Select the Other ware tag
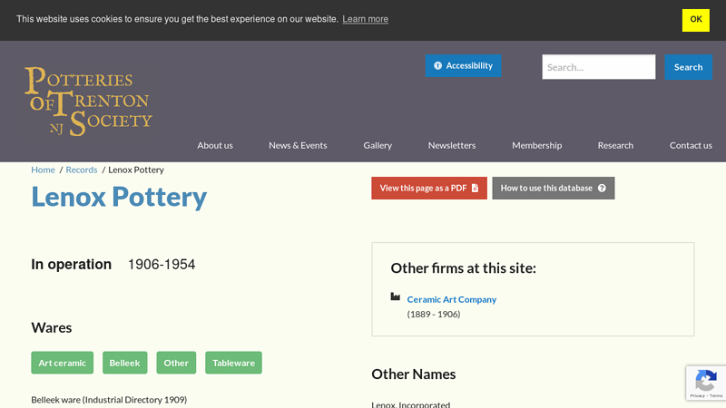The height and width of the screenshot is (408, 726). 176,363
